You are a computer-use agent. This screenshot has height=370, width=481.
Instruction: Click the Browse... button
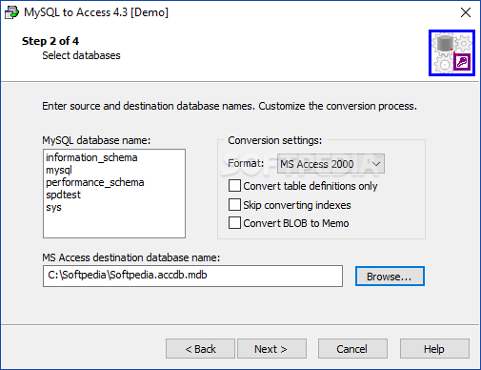390,277
